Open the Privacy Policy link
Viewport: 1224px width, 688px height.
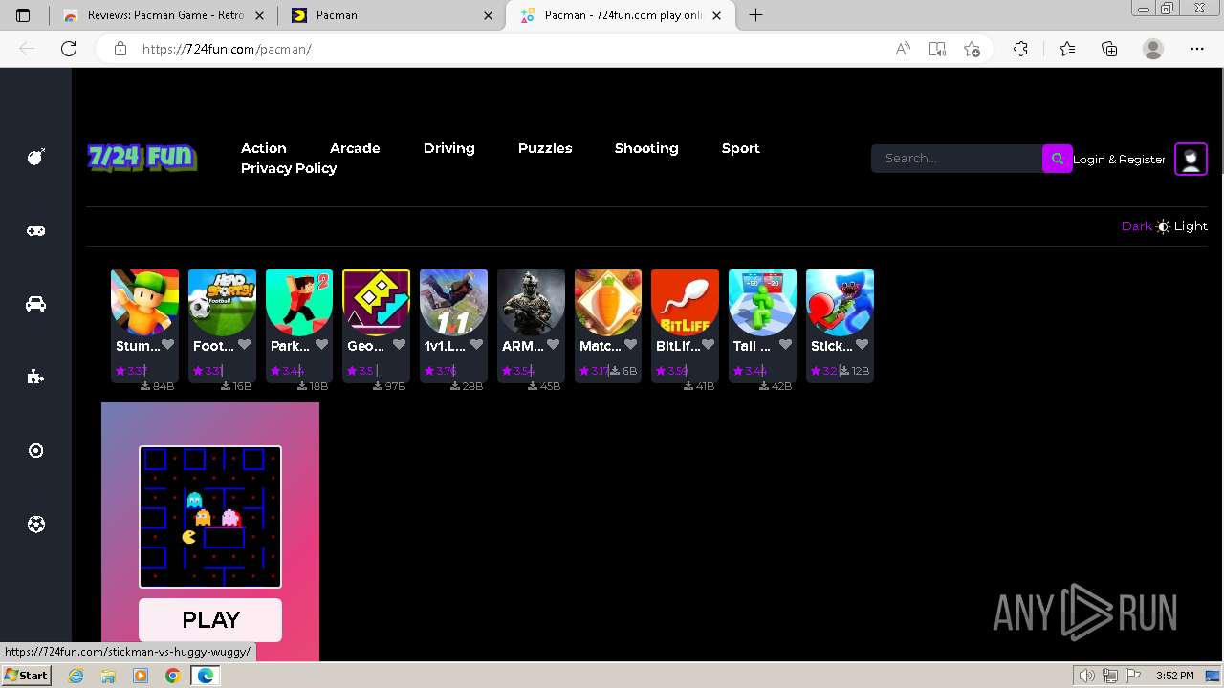click(288, 168)
